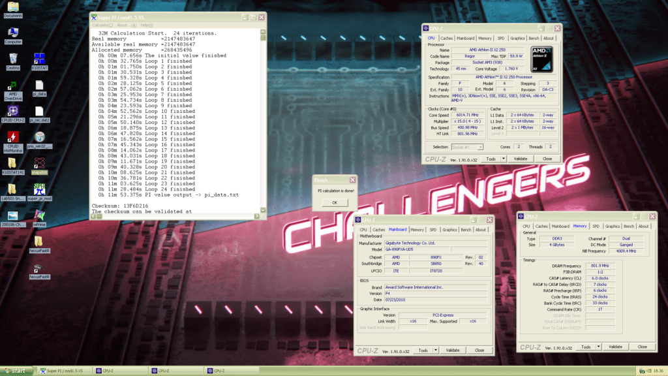The height and width of the screenshot is (376, 668).
Task: Open SPD tab in Memory CPU-Z window
Action: pos(596,227)
